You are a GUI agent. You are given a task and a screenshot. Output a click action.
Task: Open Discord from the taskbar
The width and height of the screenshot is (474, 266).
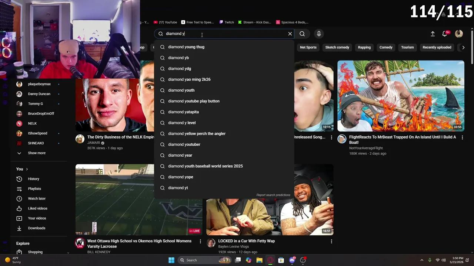[292, 260]
